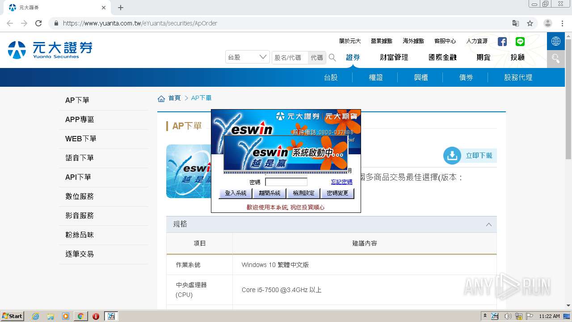Image resolution: width=572 pixels, height=322 pixels.
Task: Select API下單 in the sidebar
Action: tap(104, 177)
